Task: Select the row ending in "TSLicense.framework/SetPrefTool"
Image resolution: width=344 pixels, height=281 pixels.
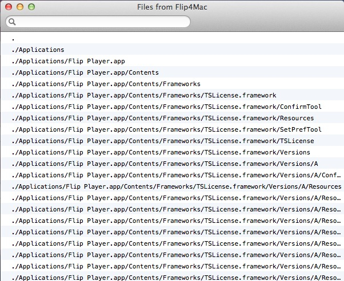Action: click(172, 129)
